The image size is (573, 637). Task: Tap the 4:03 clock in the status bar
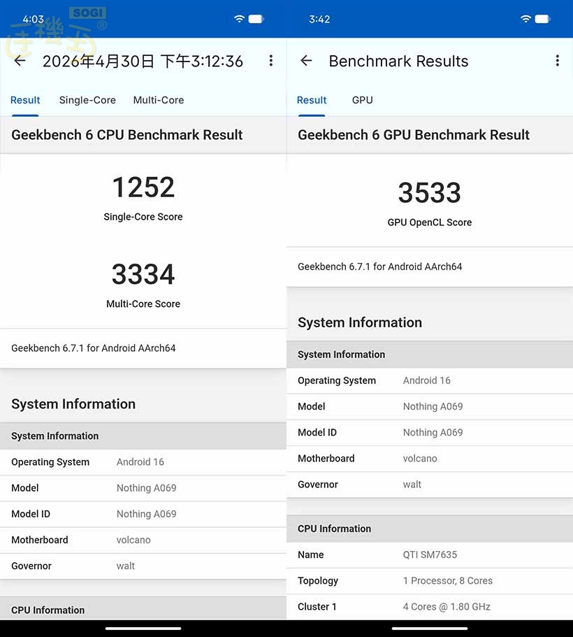point(34,19)
